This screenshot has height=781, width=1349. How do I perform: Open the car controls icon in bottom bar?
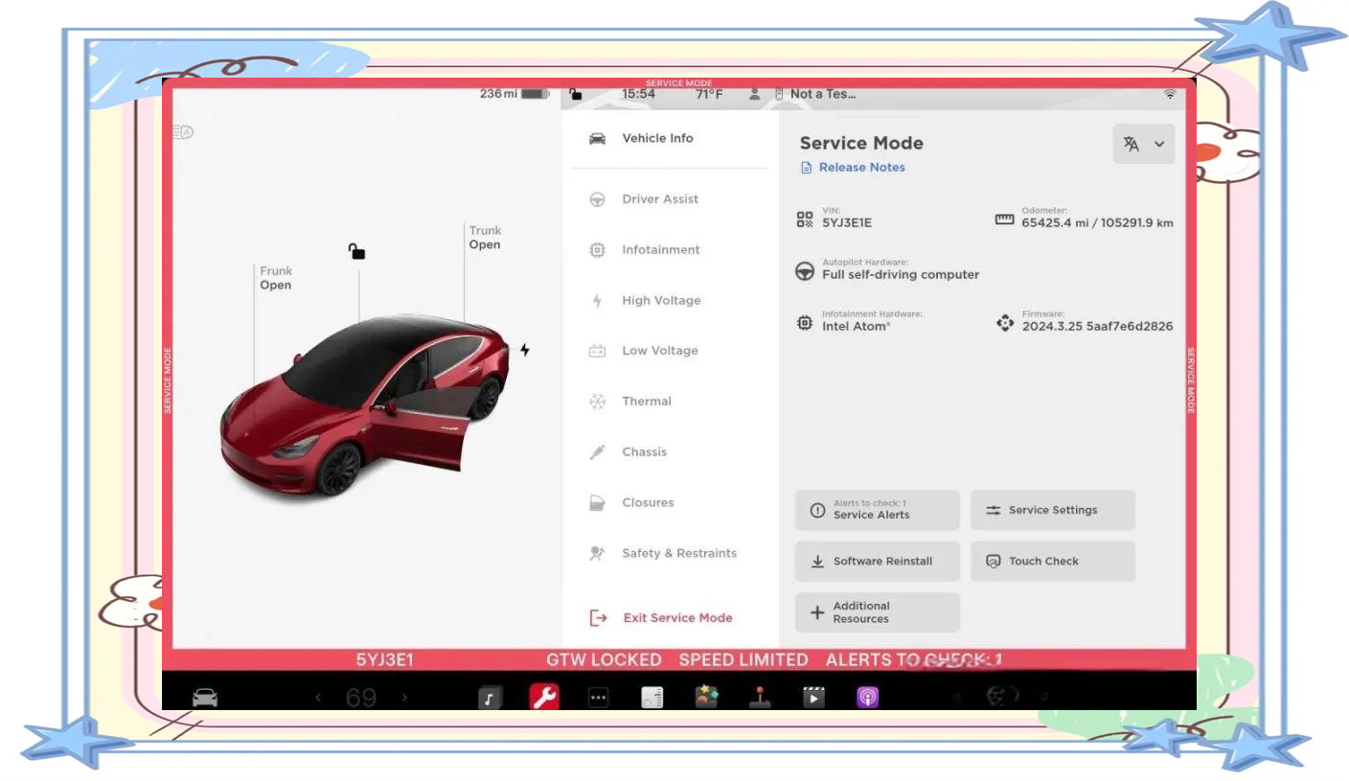click(x=205, y=698)
